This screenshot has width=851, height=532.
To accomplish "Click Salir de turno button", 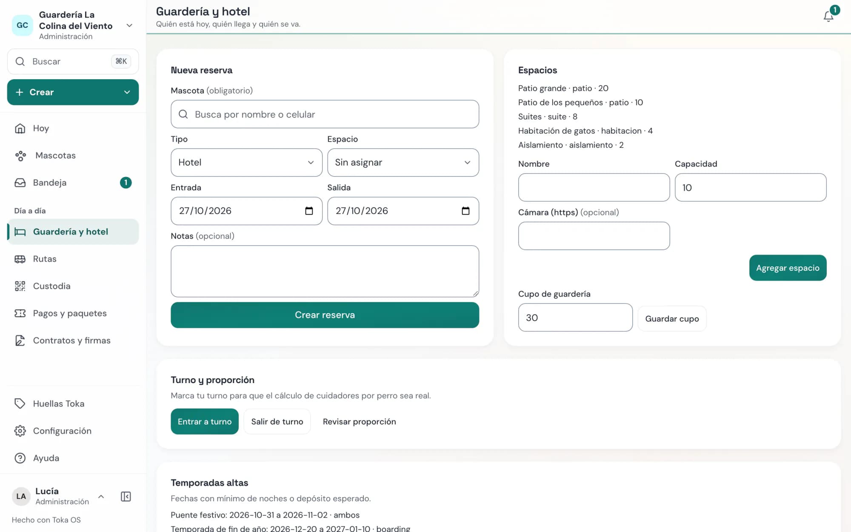I will pos(277,421).
